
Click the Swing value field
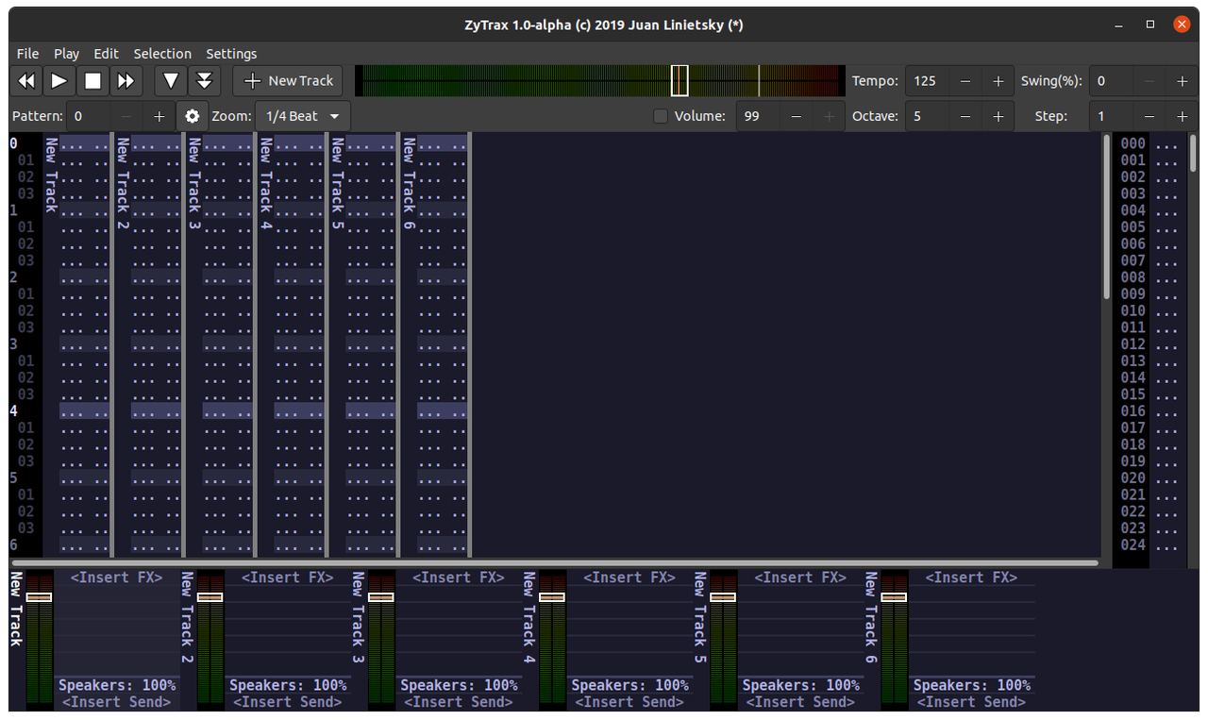click(1111, 81)
